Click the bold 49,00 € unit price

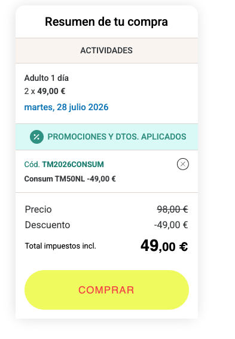51,91
